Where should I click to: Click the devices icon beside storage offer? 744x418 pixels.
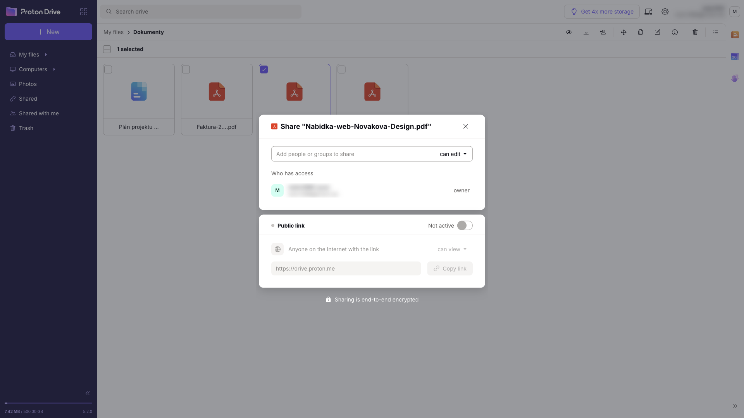[648, 12]
